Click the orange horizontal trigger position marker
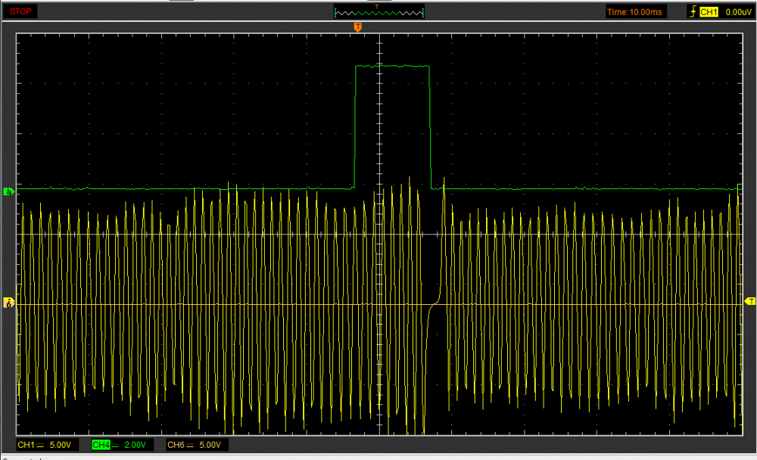 [x=358, y=27]
